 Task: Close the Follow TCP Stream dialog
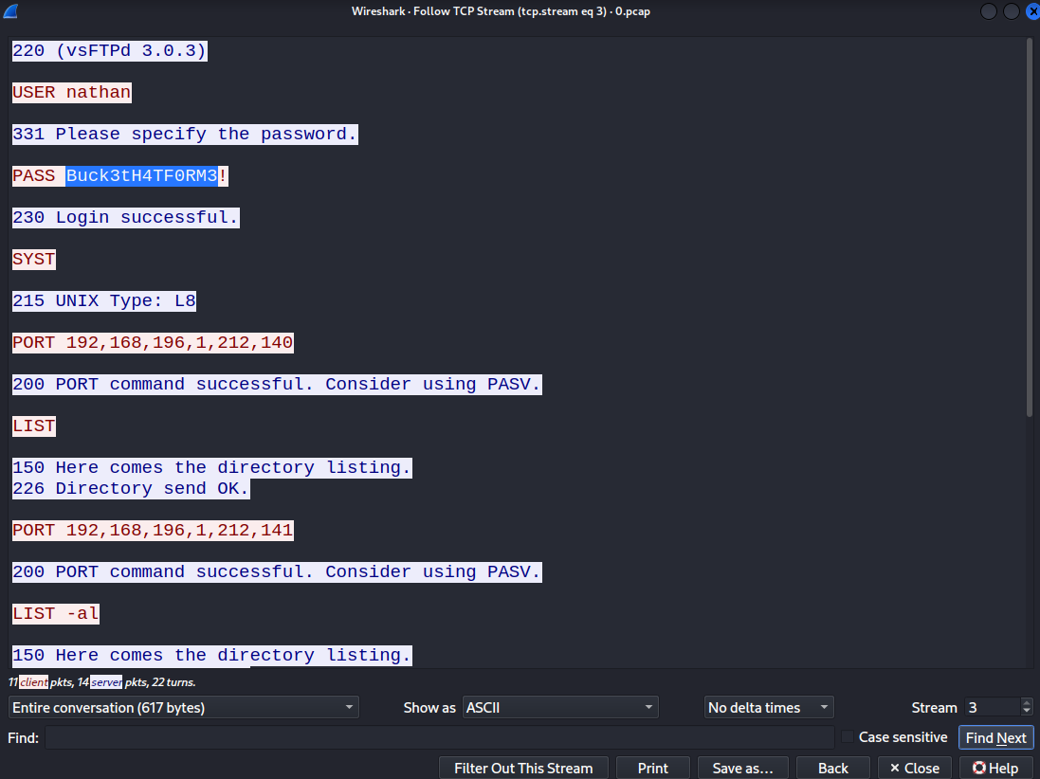pyautogui.click(x=914, y=768)
